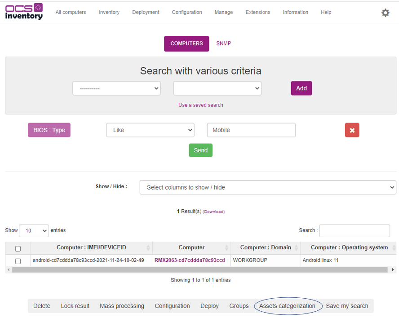Remove the BIOS Type criterion with red X
The height and width of the screenshot is (318, 403).
(x=352, y=130)
